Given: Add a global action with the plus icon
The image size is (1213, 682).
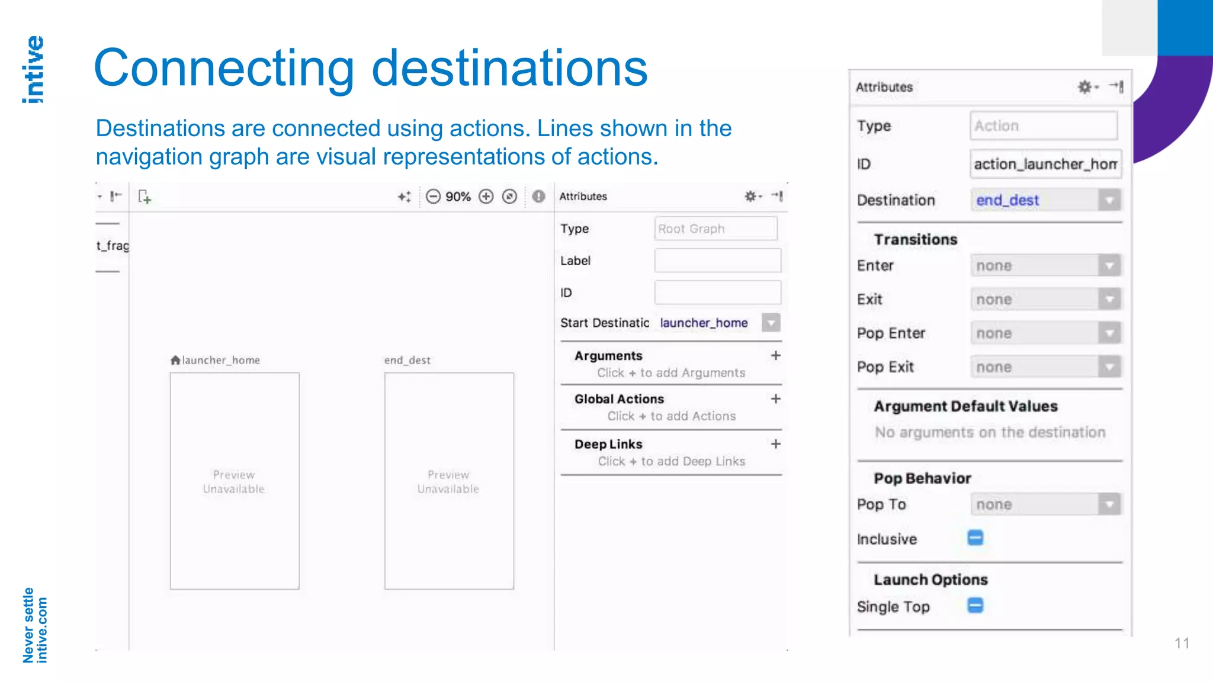Looking at the screenshot, I should point(775,399).
